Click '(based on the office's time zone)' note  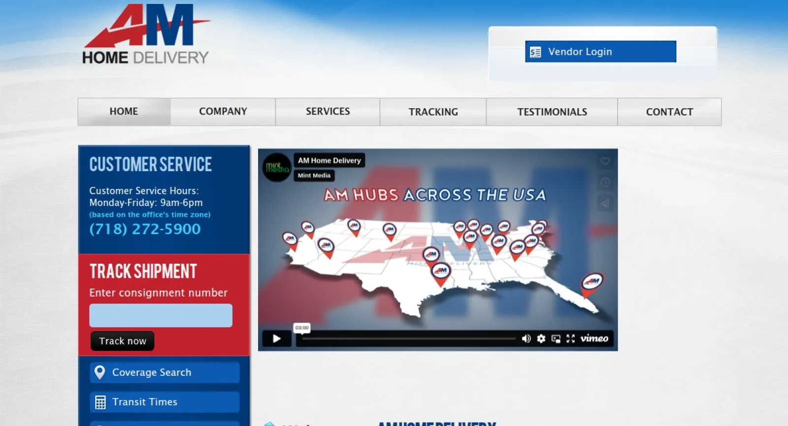pos(150,214)
